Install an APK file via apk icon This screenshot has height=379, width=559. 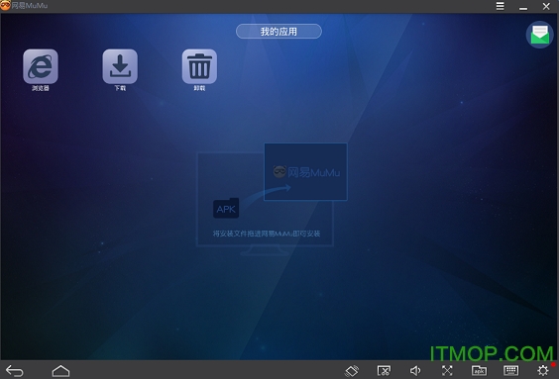click(479, 371)
